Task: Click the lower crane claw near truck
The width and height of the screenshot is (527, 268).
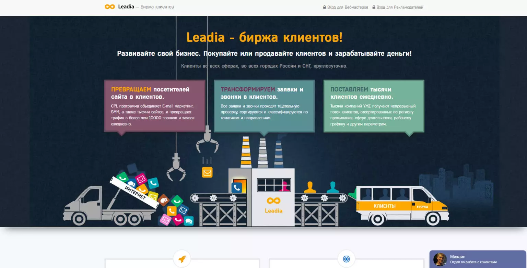Action: [176, 167]
